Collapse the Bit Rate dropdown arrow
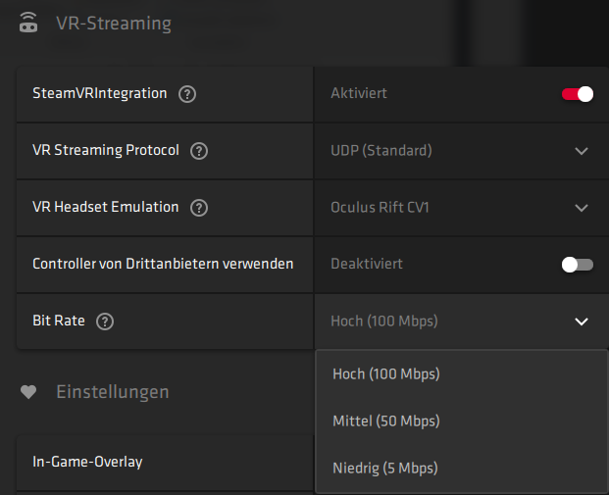The height and width of the screenshot is (495, 609). click(582, 322)
